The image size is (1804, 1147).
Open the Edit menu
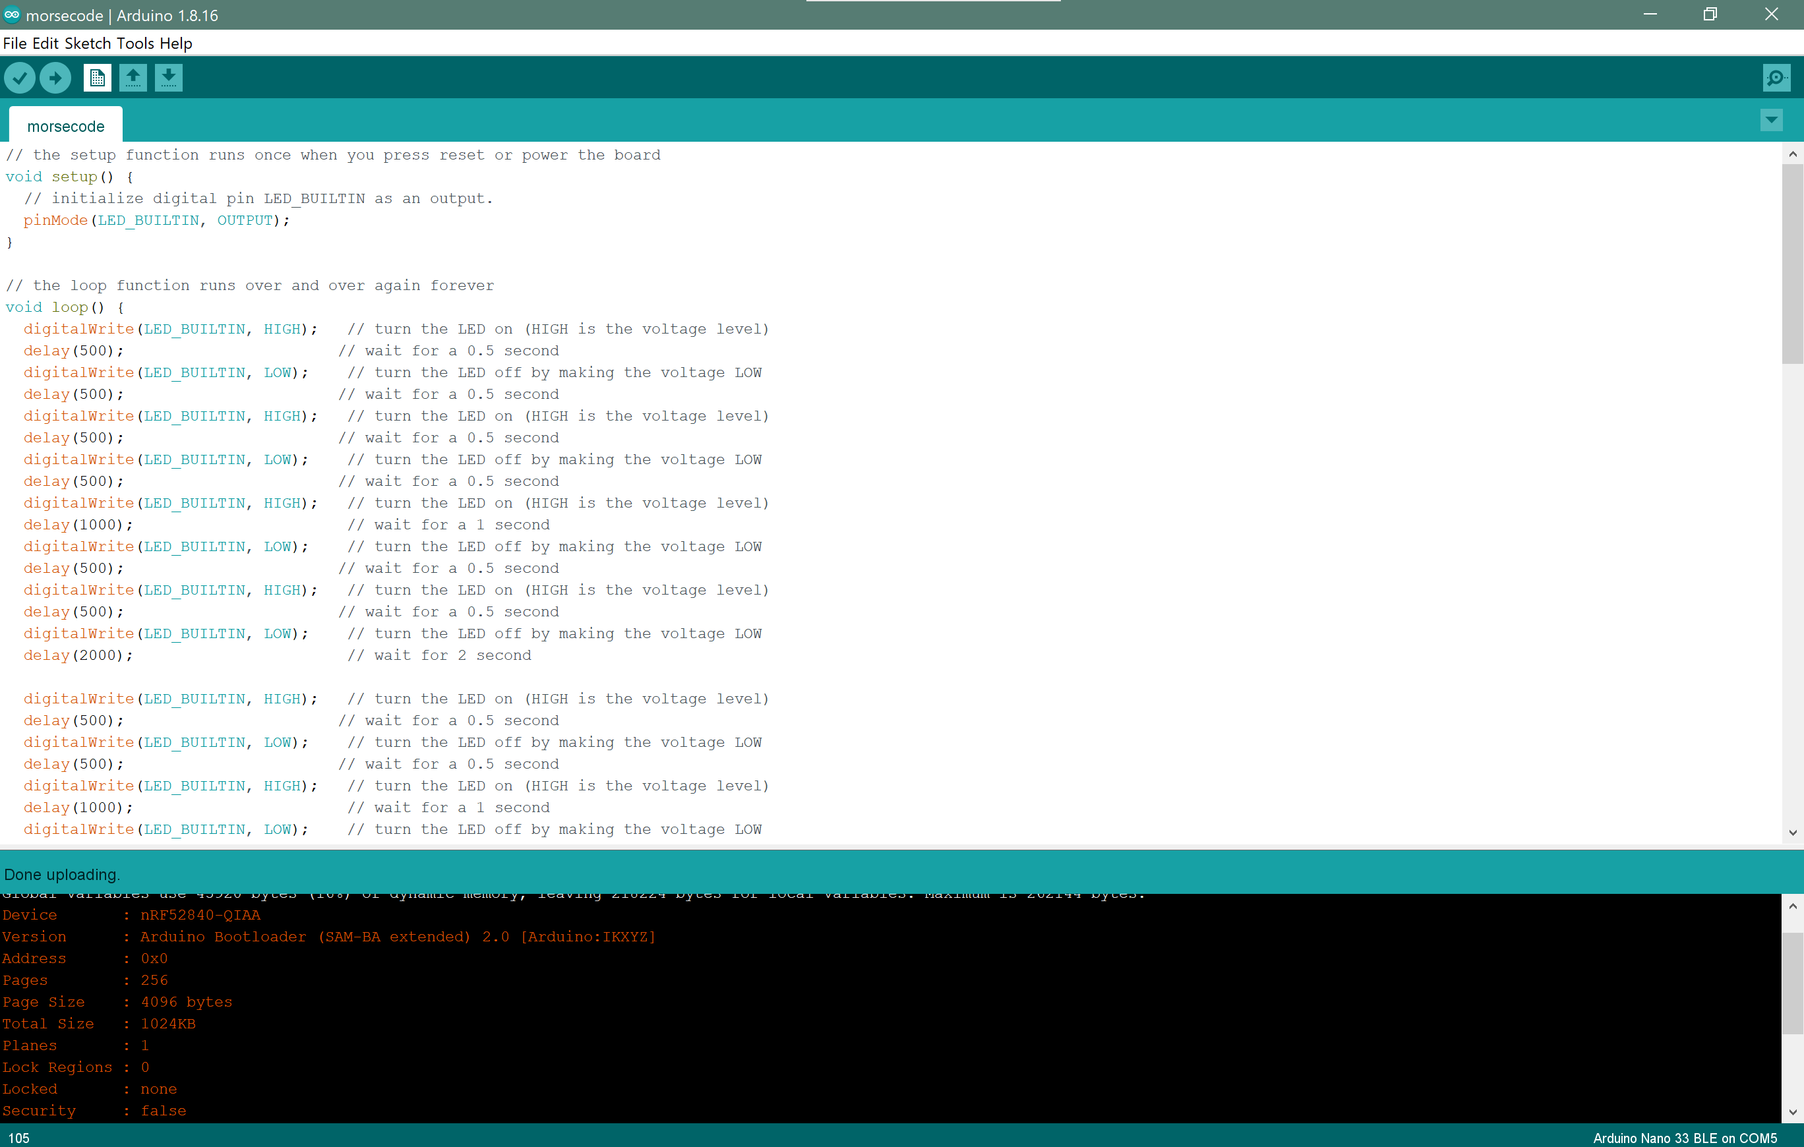45,44
